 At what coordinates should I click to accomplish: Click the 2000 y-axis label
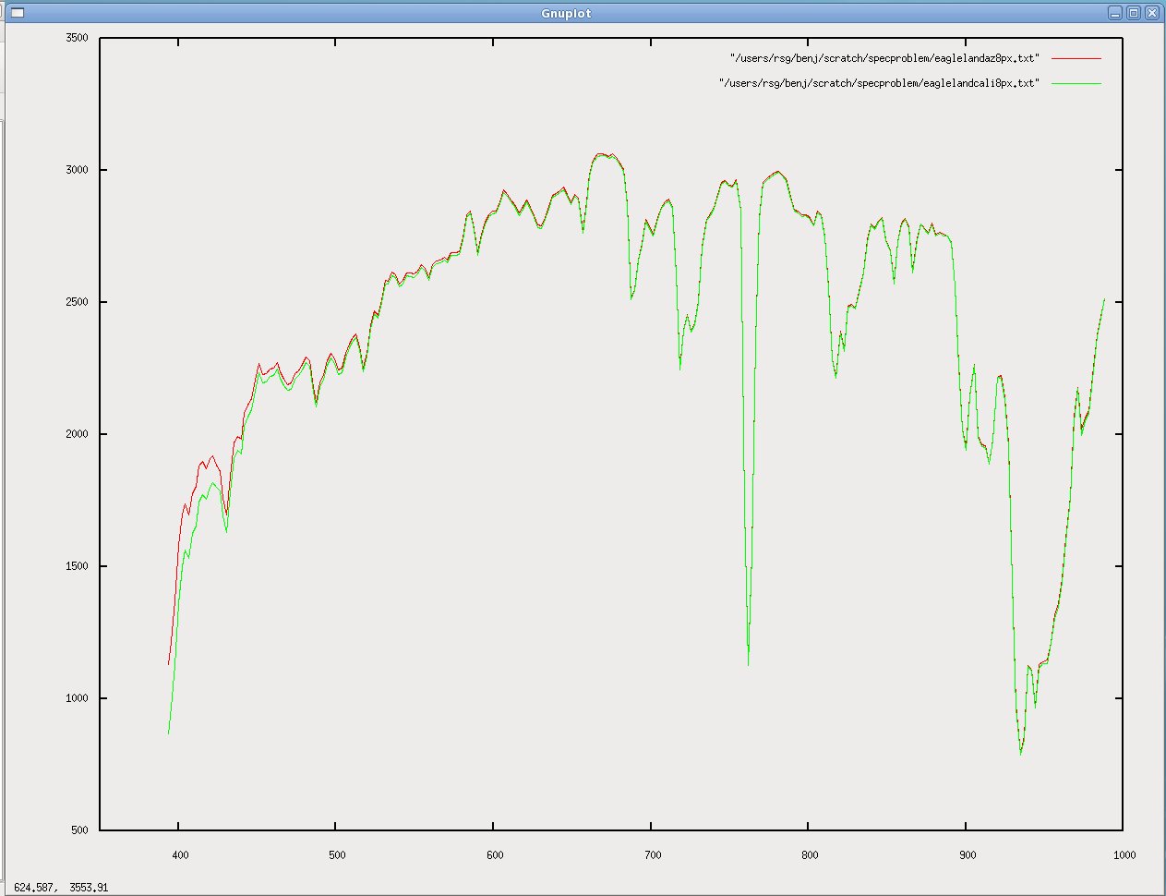click(x=78, y=434)
